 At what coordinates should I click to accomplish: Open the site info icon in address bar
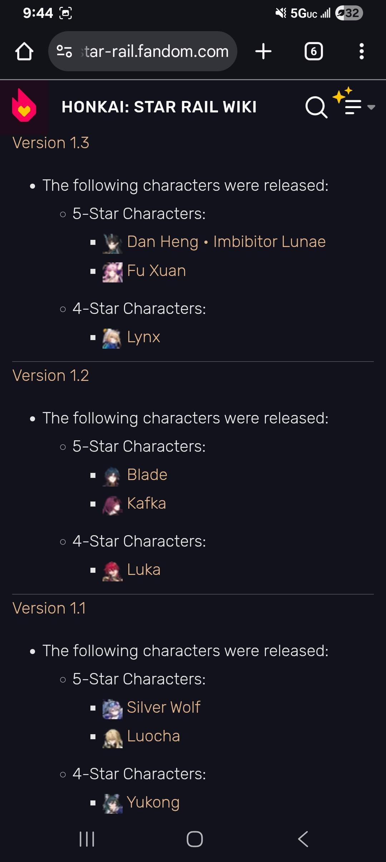click(x=64, y=52)
